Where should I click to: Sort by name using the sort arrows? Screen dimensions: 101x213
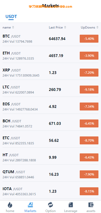(x=13, y=27)
